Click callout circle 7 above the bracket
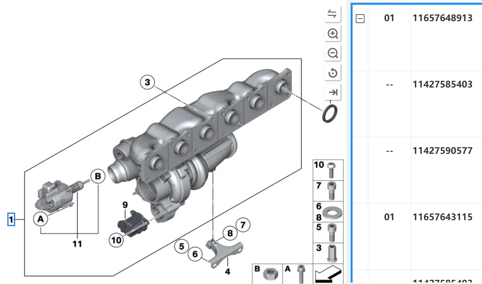 coord(243,225)
